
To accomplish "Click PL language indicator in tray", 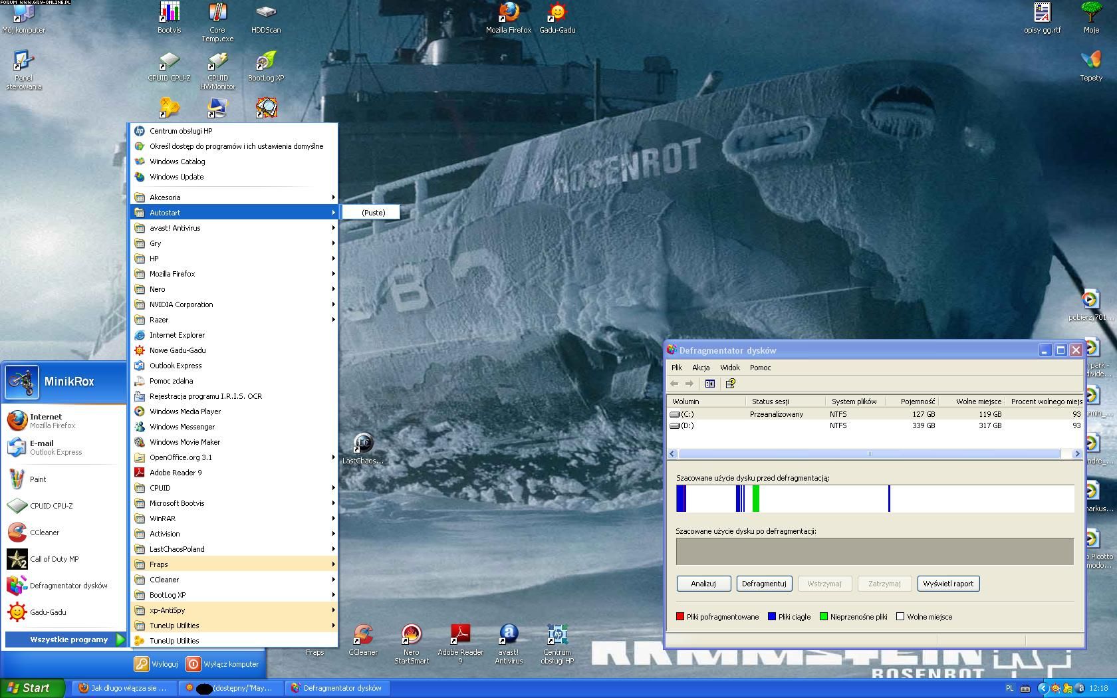I will coord(1010,689).
